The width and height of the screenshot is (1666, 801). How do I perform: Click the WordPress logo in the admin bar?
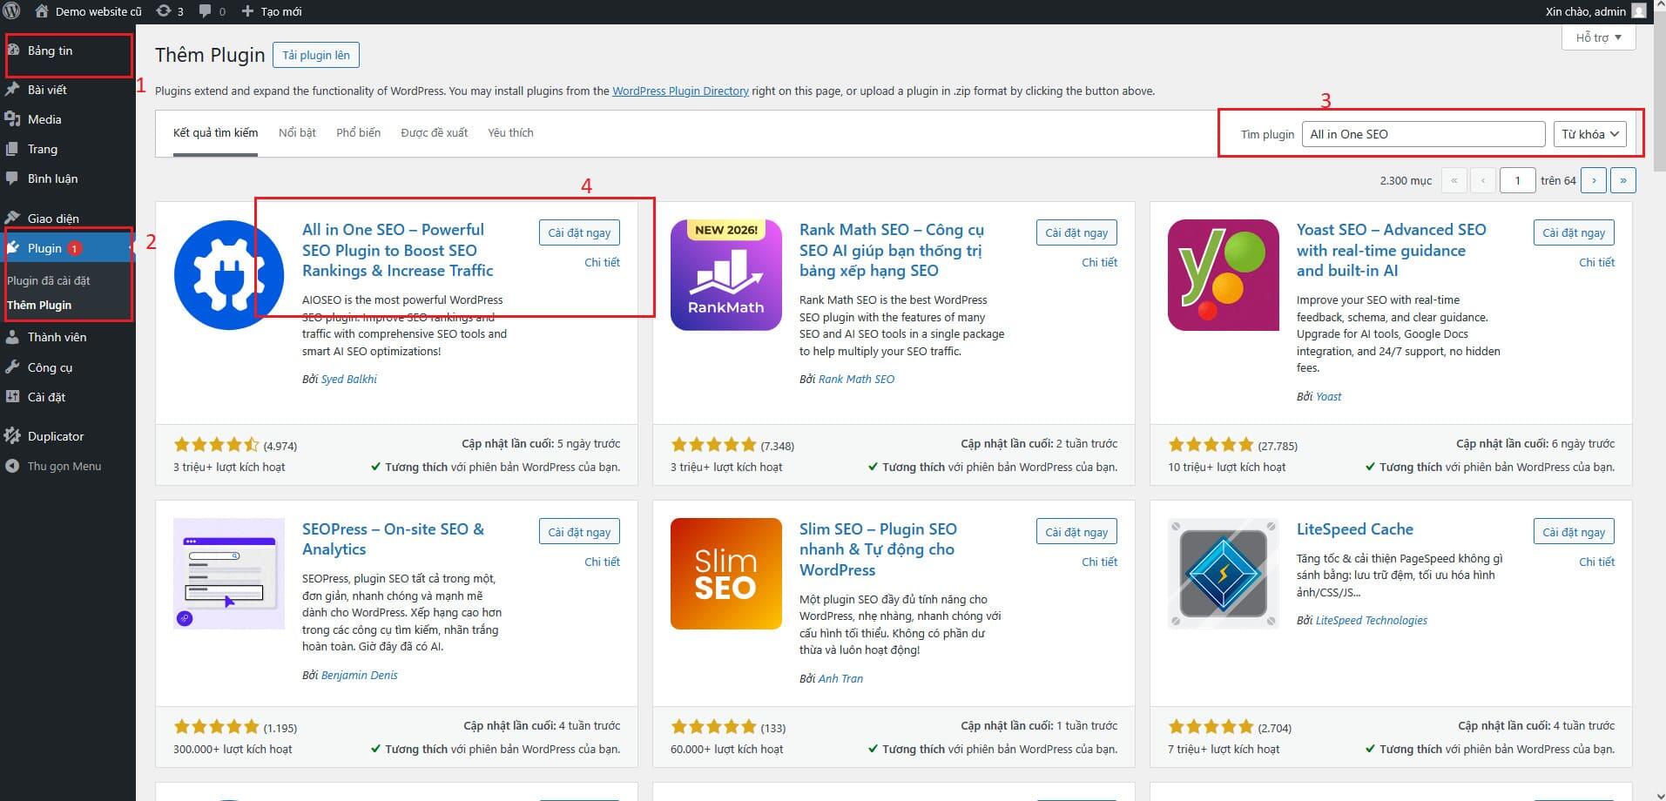pyautogui.click(x=12, y=11)
